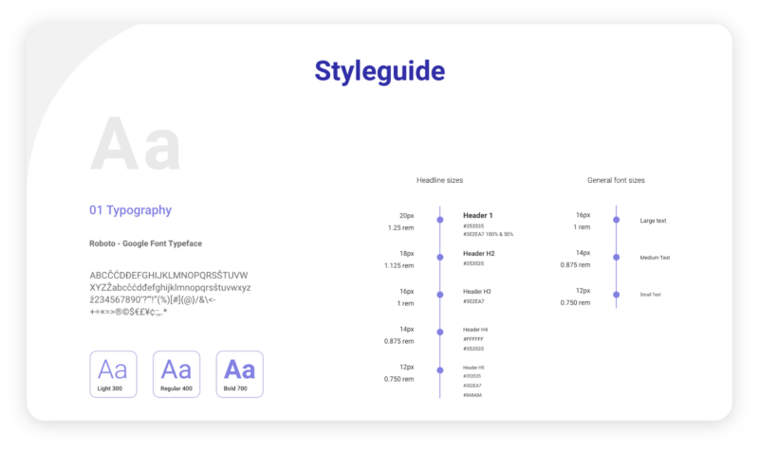
Task: Click the timeline dot beside Header H4
Action: click(440, 333)
